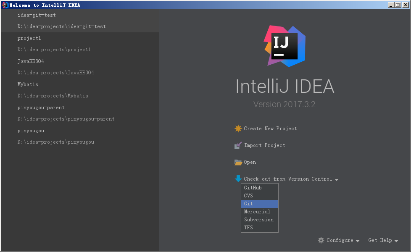Expand the Get Help dropdown arrow
Screen dimensions: 411x252
(396, 241)
